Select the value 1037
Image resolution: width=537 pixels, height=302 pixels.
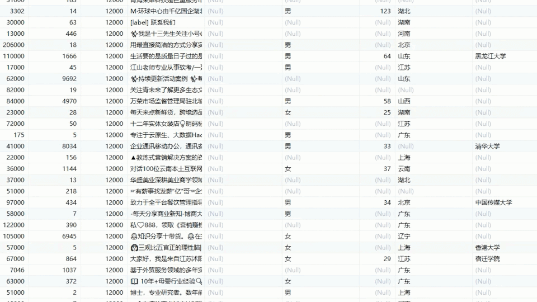69,270
